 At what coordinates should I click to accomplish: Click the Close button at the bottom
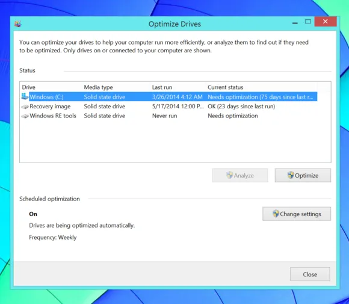click(310, 275)
